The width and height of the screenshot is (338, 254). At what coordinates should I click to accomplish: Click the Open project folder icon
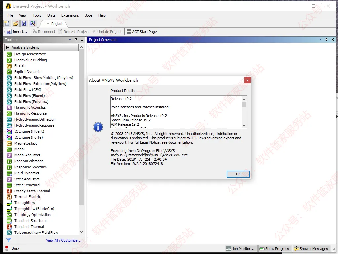(x=16, y=23)
